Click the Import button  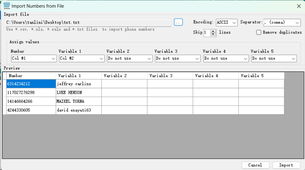click(286, 165)
